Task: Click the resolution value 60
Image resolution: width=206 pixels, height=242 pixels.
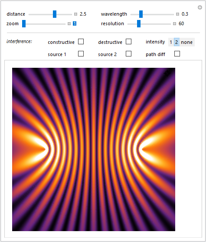Action: 181,23
